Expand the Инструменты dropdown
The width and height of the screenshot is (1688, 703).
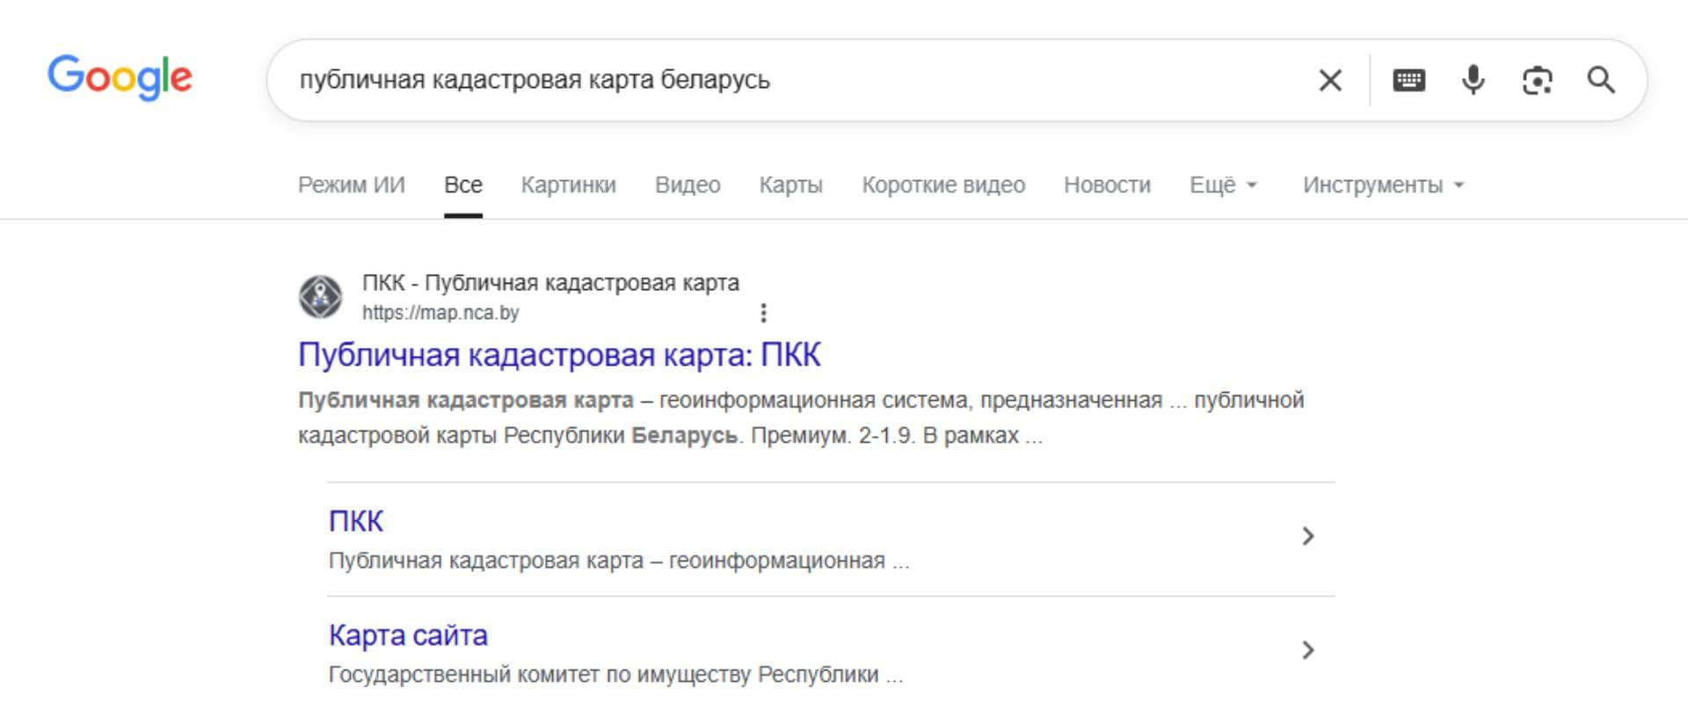(x=1383, y=185)
